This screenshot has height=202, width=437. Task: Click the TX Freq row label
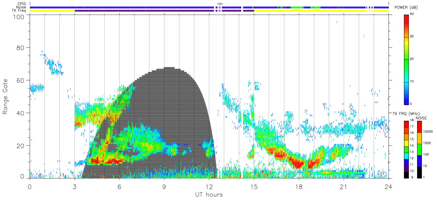coord(19,11)
